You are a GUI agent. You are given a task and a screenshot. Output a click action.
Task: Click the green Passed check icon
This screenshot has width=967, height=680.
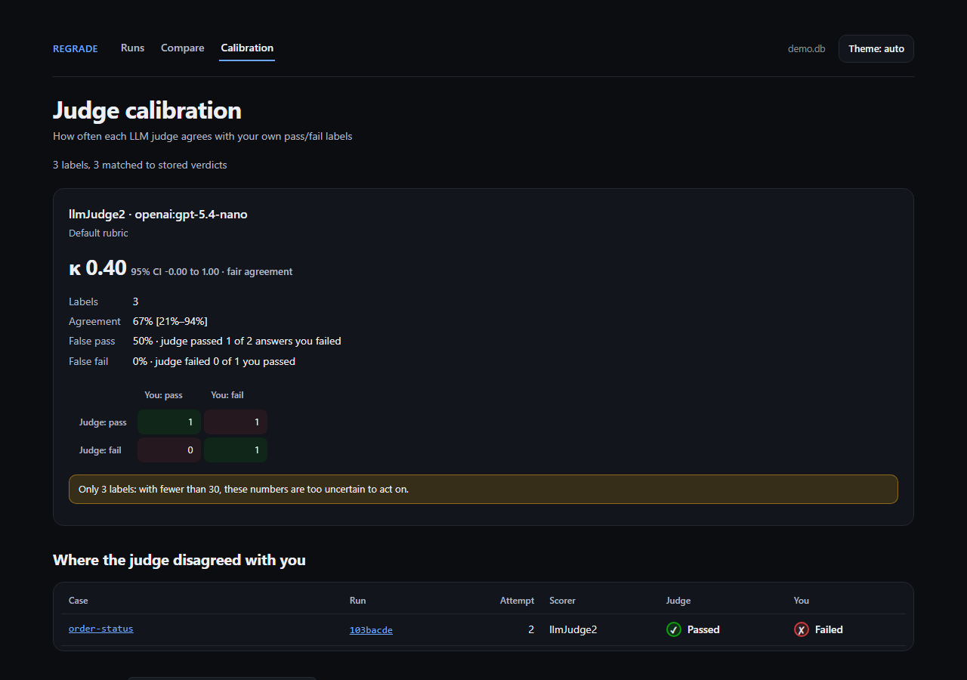[x=674, y=629]
